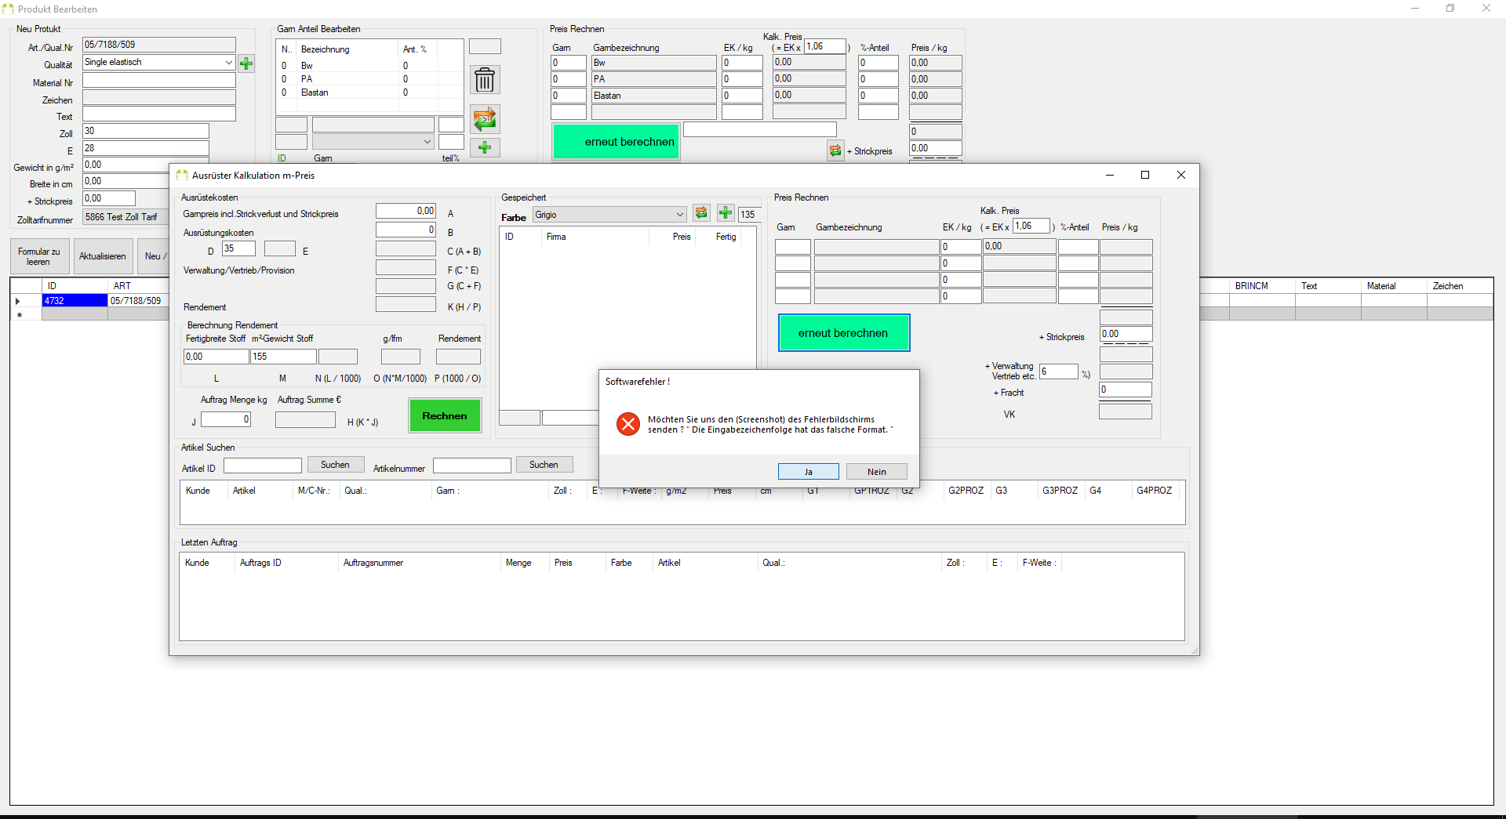Click the red error icon in Softwarefehler dialog
Image resolution: width=1506 pixels, height=819 pixels.
pyautogui.click(x=628, y=424)
